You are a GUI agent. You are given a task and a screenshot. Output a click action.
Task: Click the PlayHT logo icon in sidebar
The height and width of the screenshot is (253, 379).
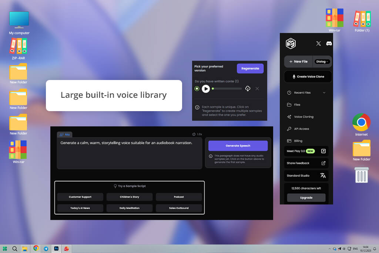(x=291, y=44)
